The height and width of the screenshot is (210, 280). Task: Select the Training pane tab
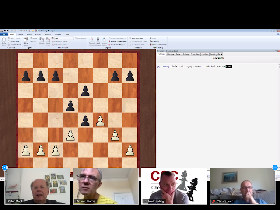[x=186, y=54]
